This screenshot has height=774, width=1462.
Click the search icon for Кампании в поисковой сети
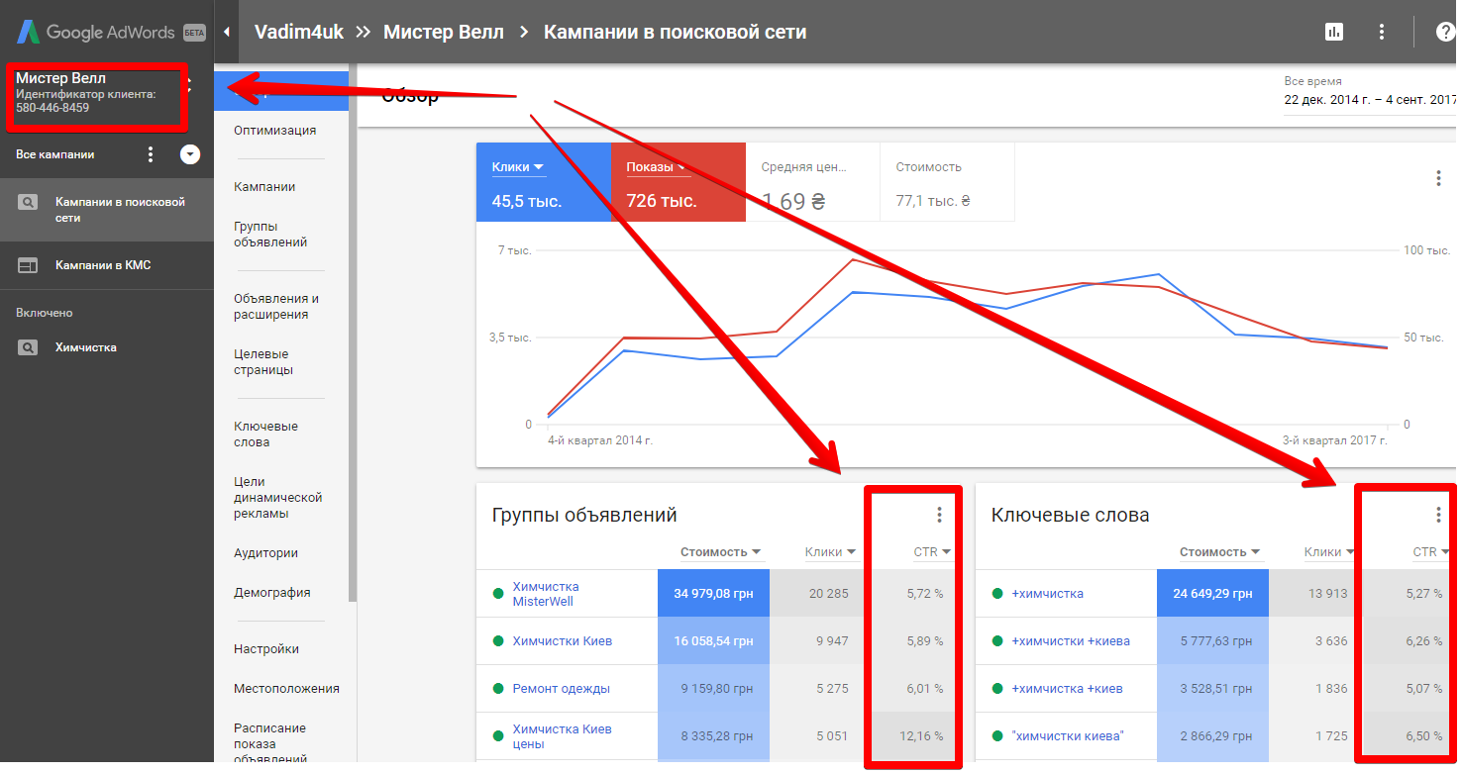click(x=28, y=202)
